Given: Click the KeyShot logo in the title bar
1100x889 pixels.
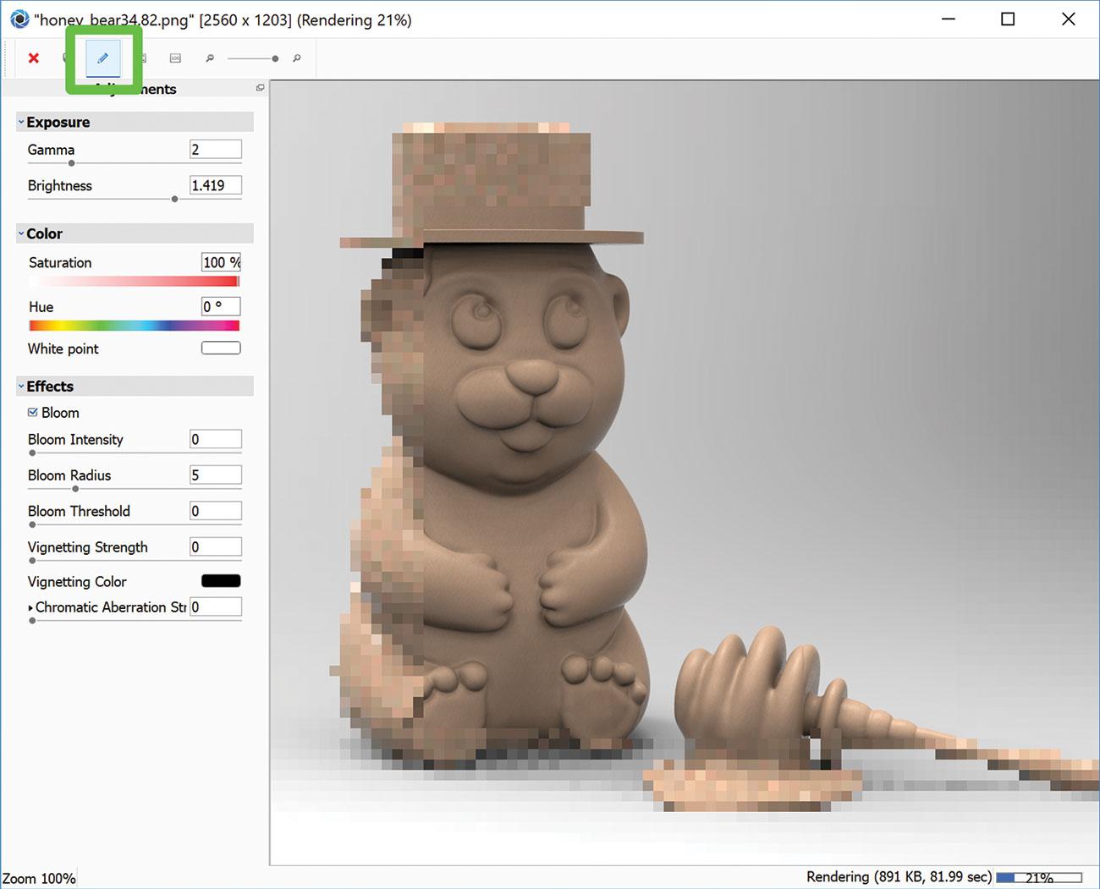Looking at the screenshot, I should pos(19,19).
